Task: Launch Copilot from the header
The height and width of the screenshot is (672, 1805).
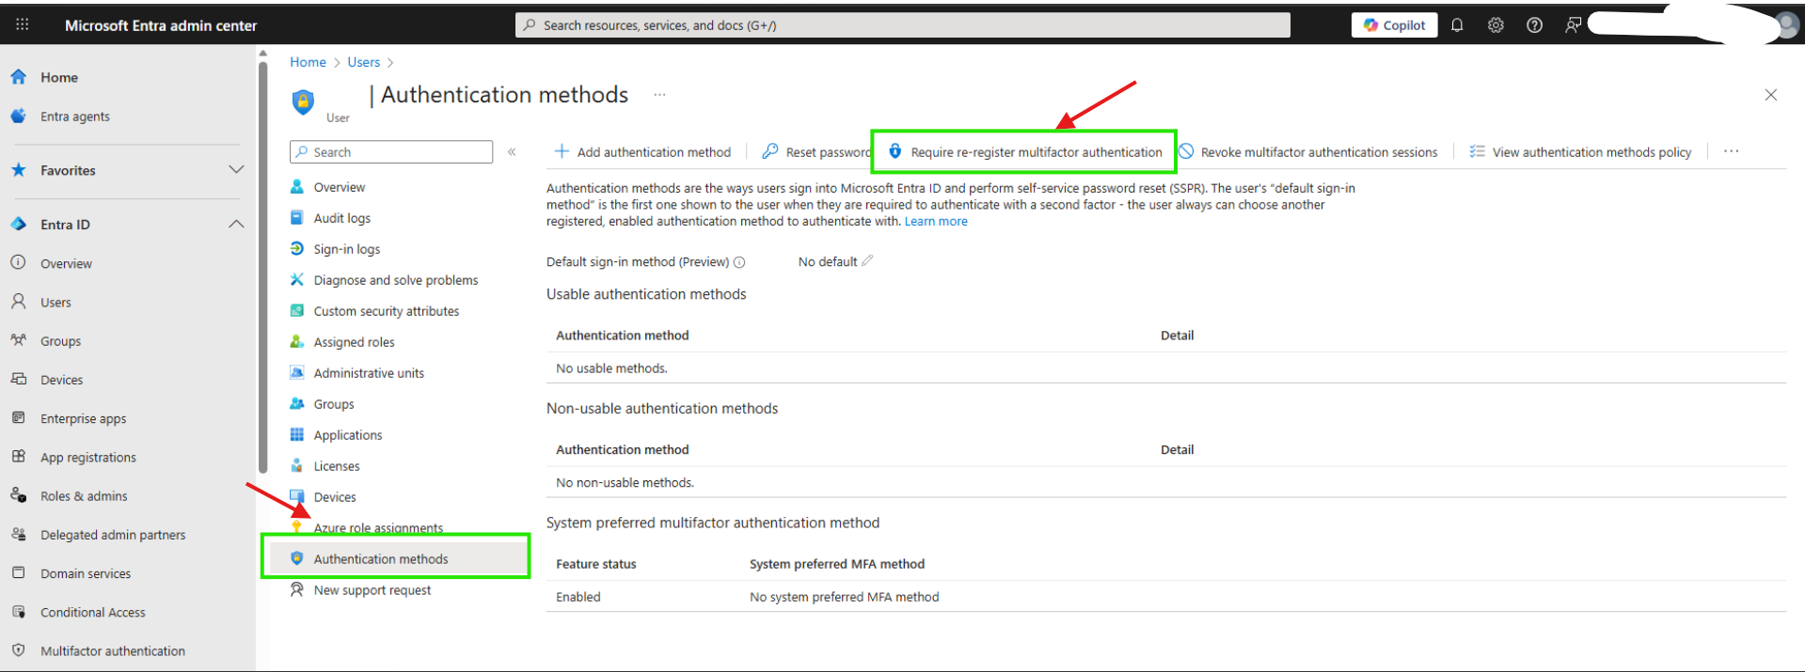Action: click(x=1395, y=25)
